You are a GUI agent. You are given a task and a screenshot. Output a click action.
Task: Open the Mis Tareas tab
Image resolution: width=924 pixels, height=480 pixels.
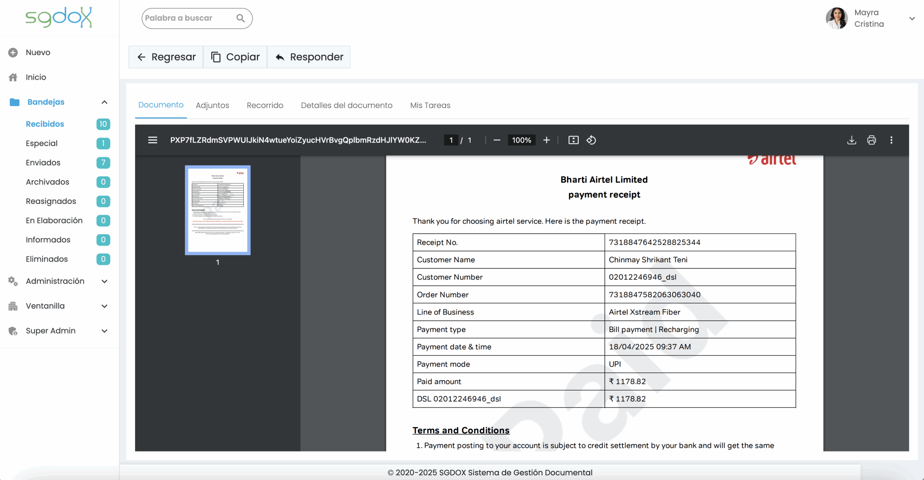430,105
